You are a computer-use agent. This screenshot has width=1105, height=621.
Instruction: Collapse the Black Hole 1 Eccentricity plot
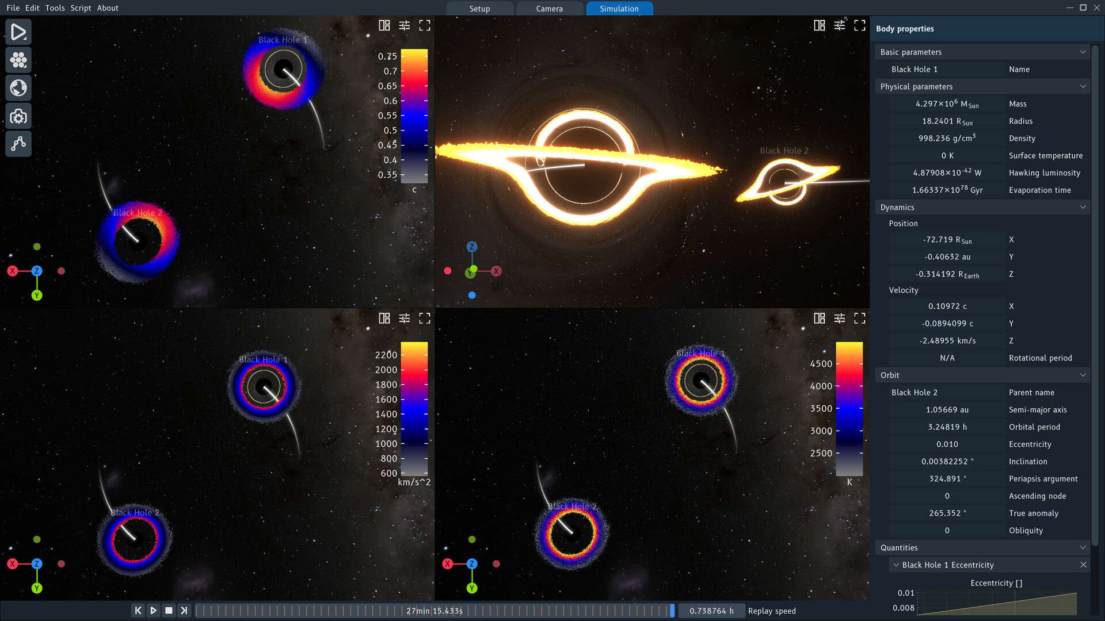pyautogui.click(x=896, y=565)
